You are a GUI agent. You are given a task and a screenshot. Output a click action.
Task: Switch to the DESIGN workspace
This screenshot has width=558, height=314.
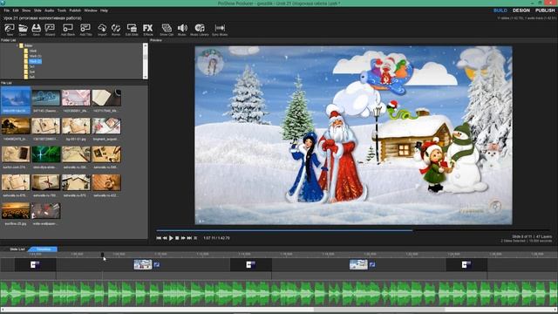tap(521, 10)
